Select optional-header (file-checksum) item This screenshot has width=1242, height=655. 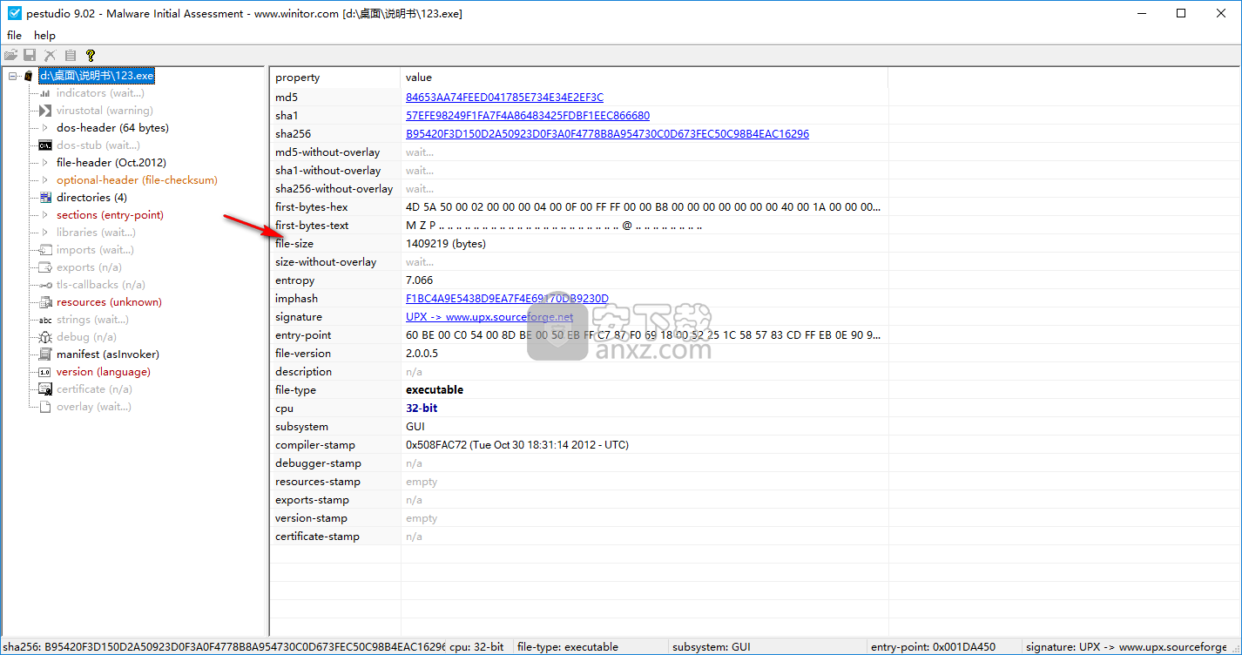137,180
